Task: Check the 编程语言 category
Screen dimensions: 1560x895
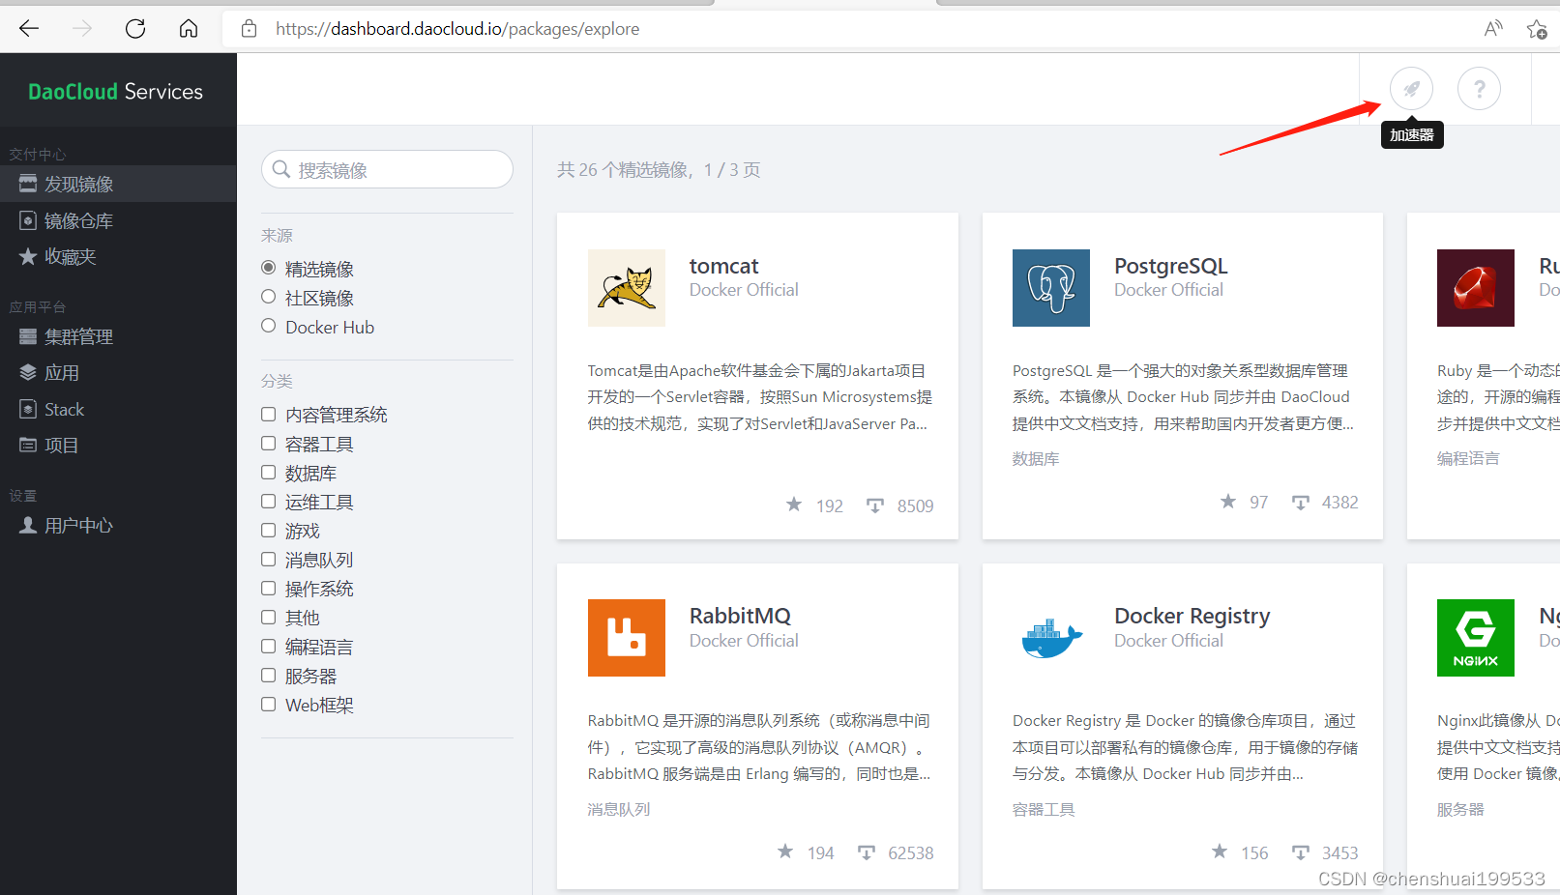Action: [x=269, y=646]
